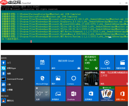Screen dimensions: 129x106
Task: Open the Calendar (日历) tile
Action: [42, 63]
